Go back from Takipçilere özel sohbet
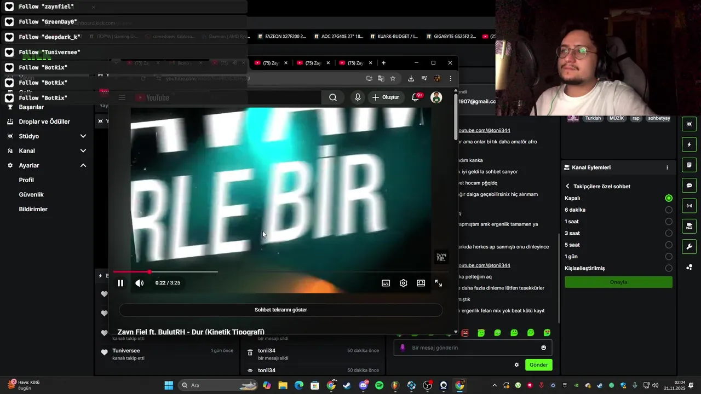701x394 pixels. tap(568, 186)
